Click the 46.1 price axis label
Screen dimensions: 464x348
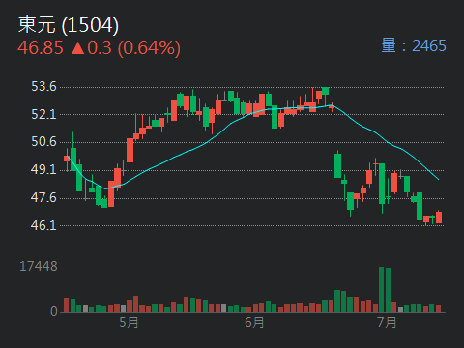tap(43, 225)
